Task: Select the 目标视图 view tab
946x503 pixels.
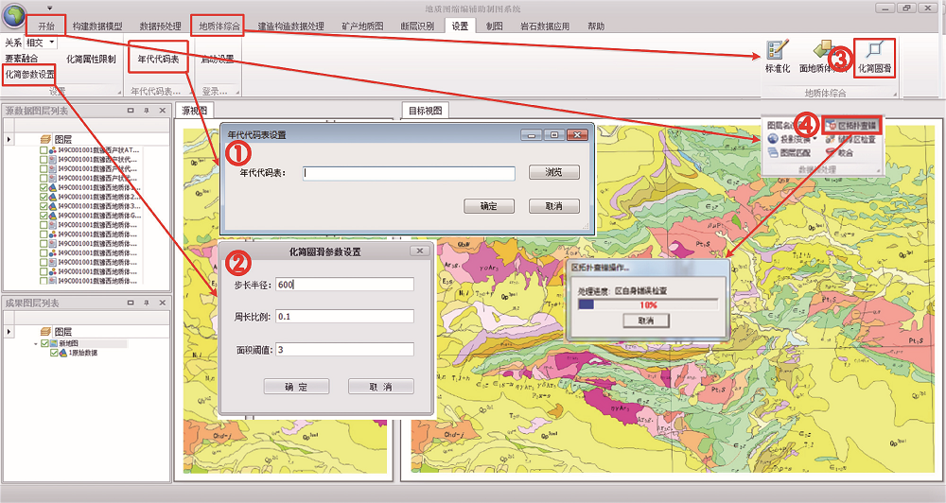Action: [426, 111]
